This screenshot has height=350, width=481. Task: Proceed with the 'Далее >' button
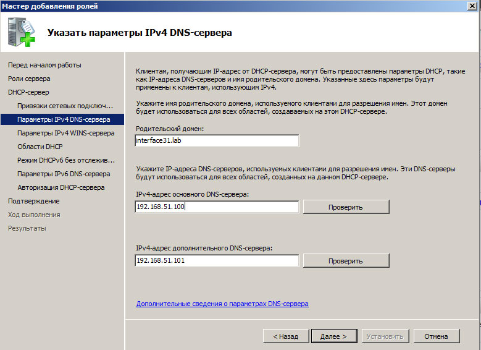[334, 336]
